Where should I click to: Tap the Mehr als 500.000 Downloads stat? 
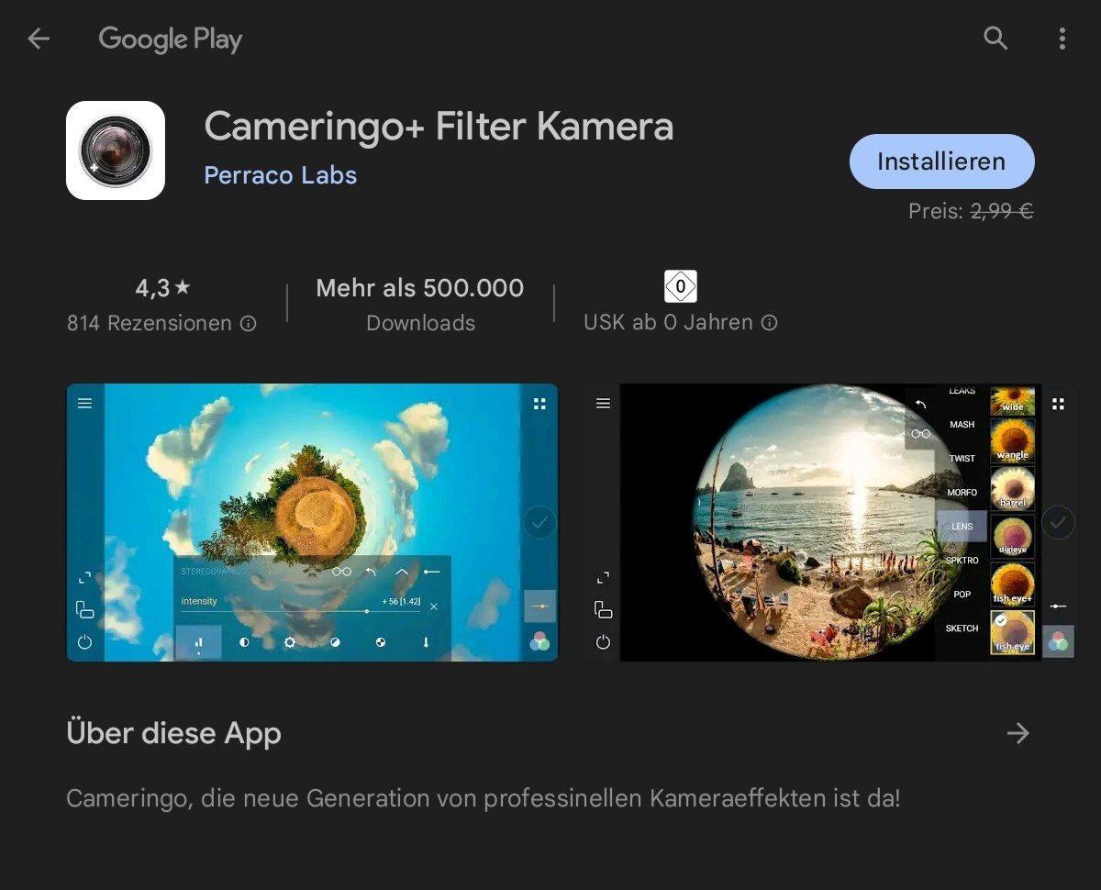pyautogui.click(x=420, y=305)
